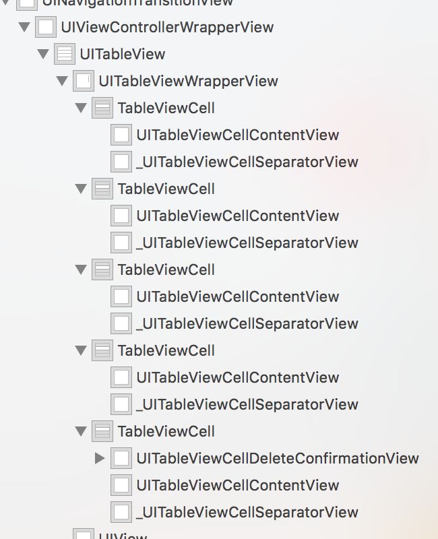
Task: Click the UIViewControllerWrapperView view icon
Action: (46, 27)
